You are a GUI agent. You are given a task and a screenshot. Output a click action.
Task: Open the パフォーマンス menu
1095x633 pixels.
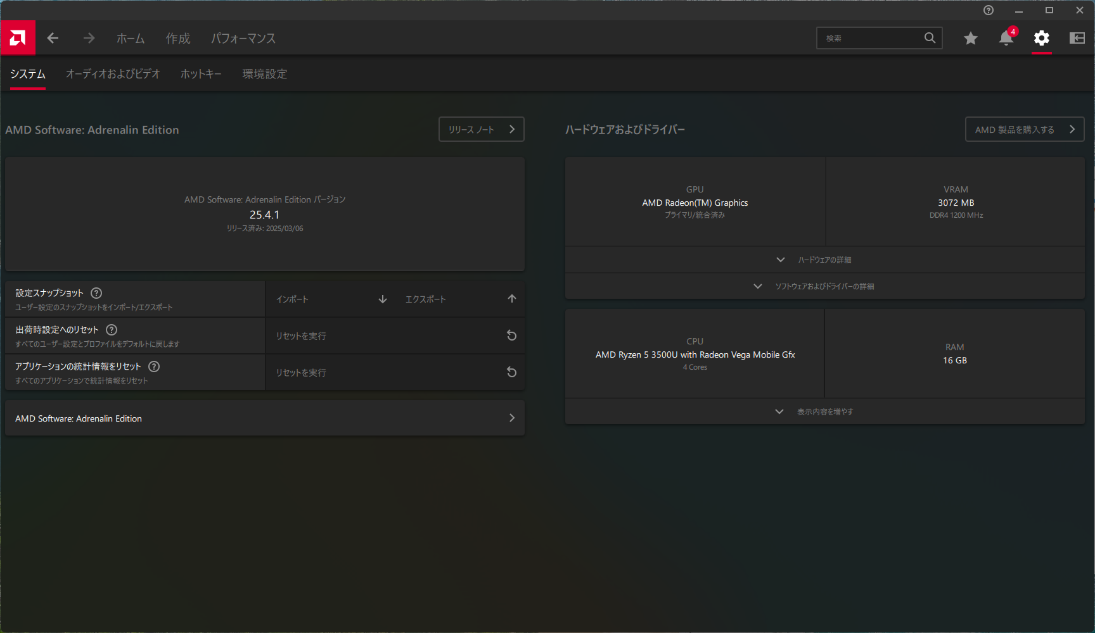click(x=243, y=39)
